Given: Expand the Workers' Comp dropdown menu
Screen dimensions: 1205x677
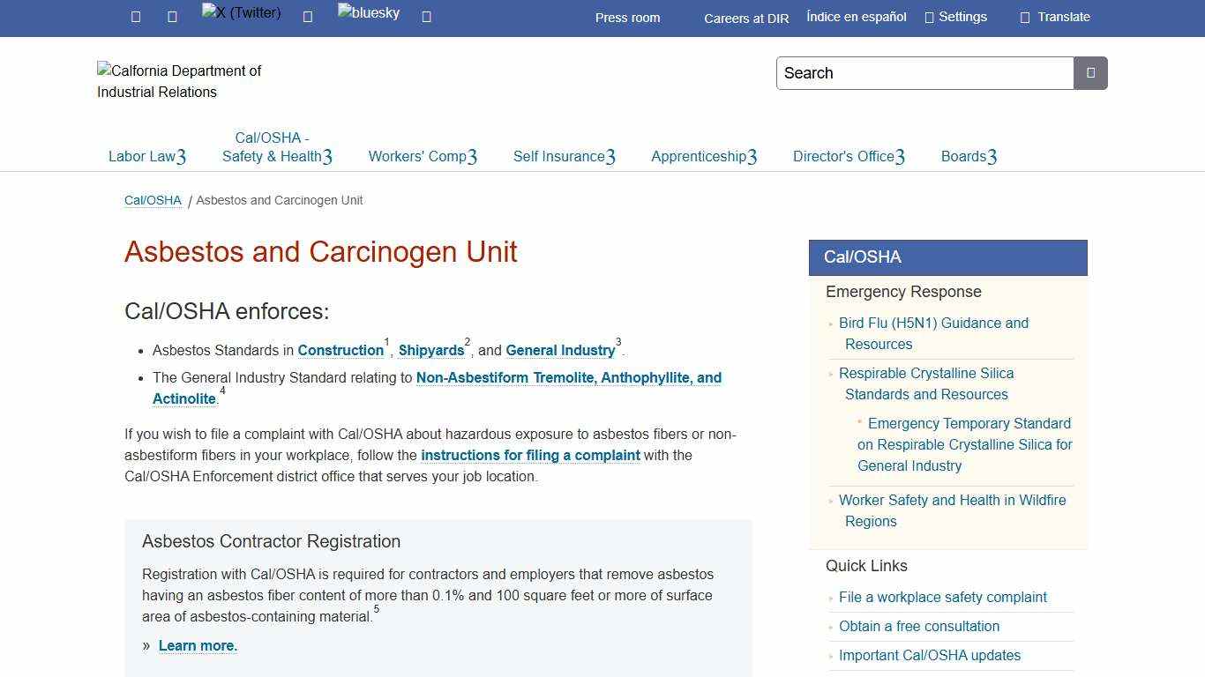Looking at the screenshot, I should (x=423, y=156).
